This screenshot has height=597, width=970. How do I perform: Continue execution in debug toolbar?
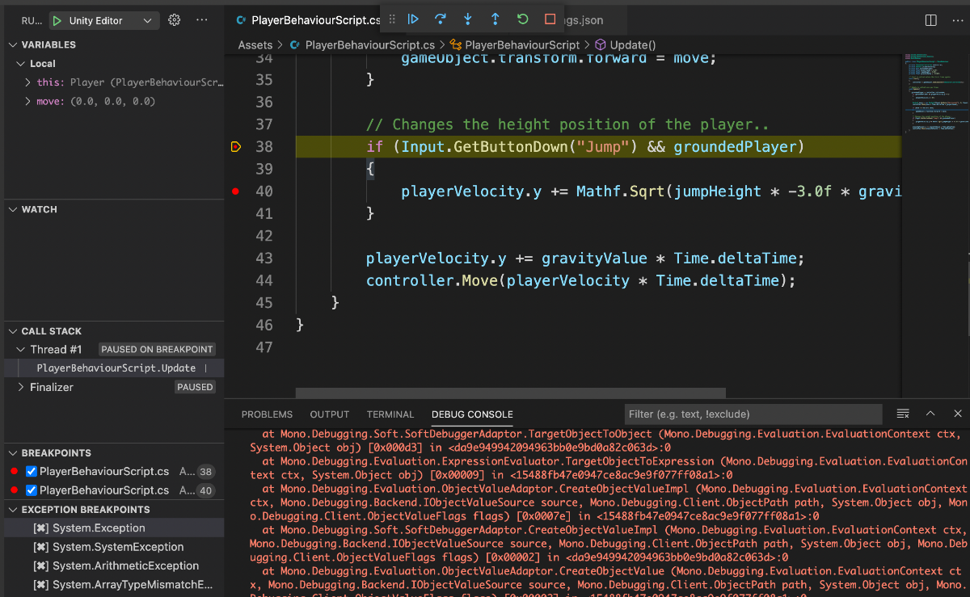click(x=413, y=19)
